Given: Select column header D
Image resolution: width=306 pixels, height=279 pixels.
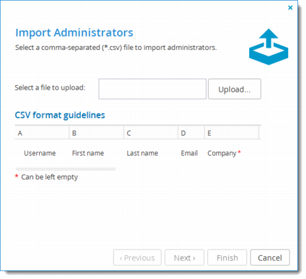Looking at the screenshot, I should [x=191, y=133].
